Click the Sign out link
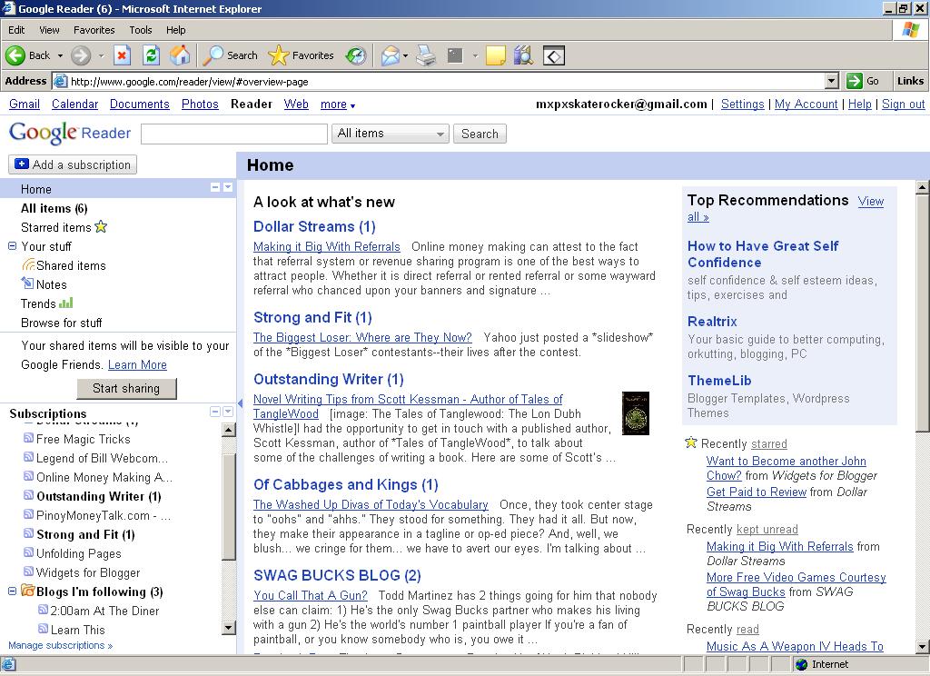This screenshot has height=676, width=930. (904, 104)
